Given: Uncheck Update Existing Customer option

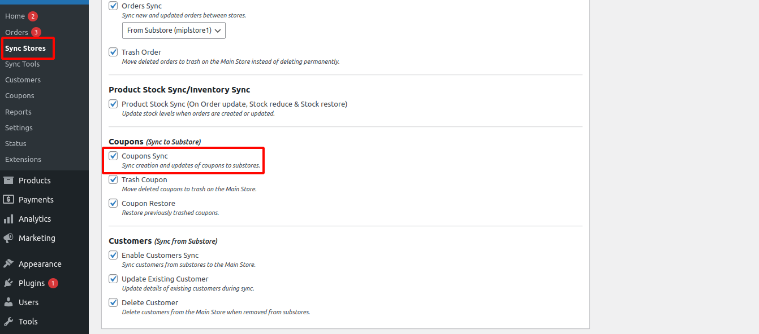Looking at the screenshot, I should tap(113, 279).
